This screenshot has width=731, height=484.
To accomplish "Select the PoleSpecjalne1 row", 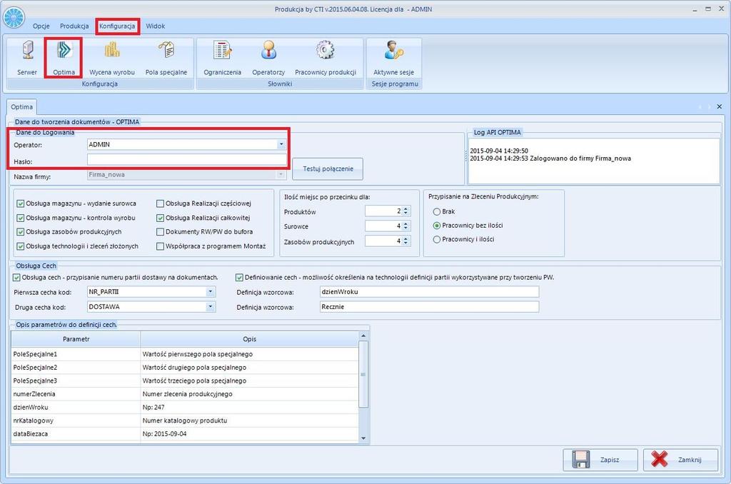I will point(185,354).
